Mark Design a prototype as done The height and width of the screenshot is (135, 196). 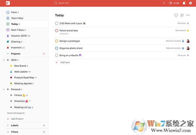tap(57, 41)
